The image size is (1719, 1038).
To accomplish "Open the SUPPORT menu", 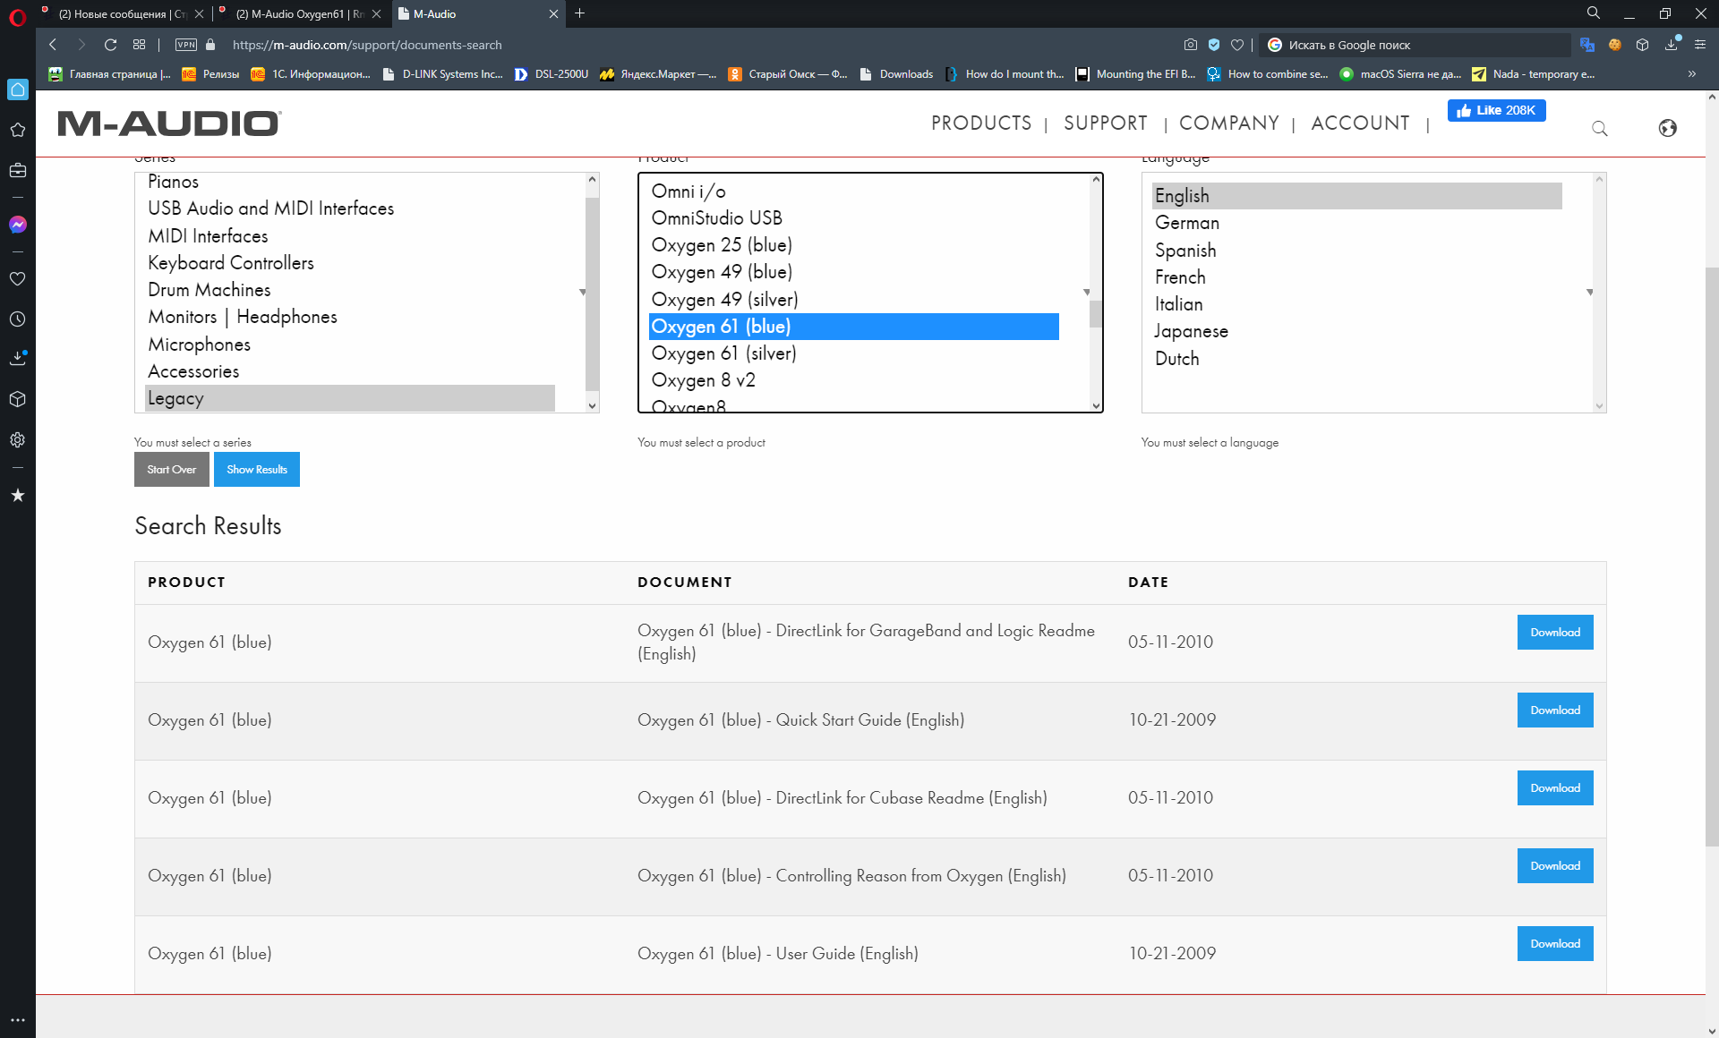I will pos(1105,123).
